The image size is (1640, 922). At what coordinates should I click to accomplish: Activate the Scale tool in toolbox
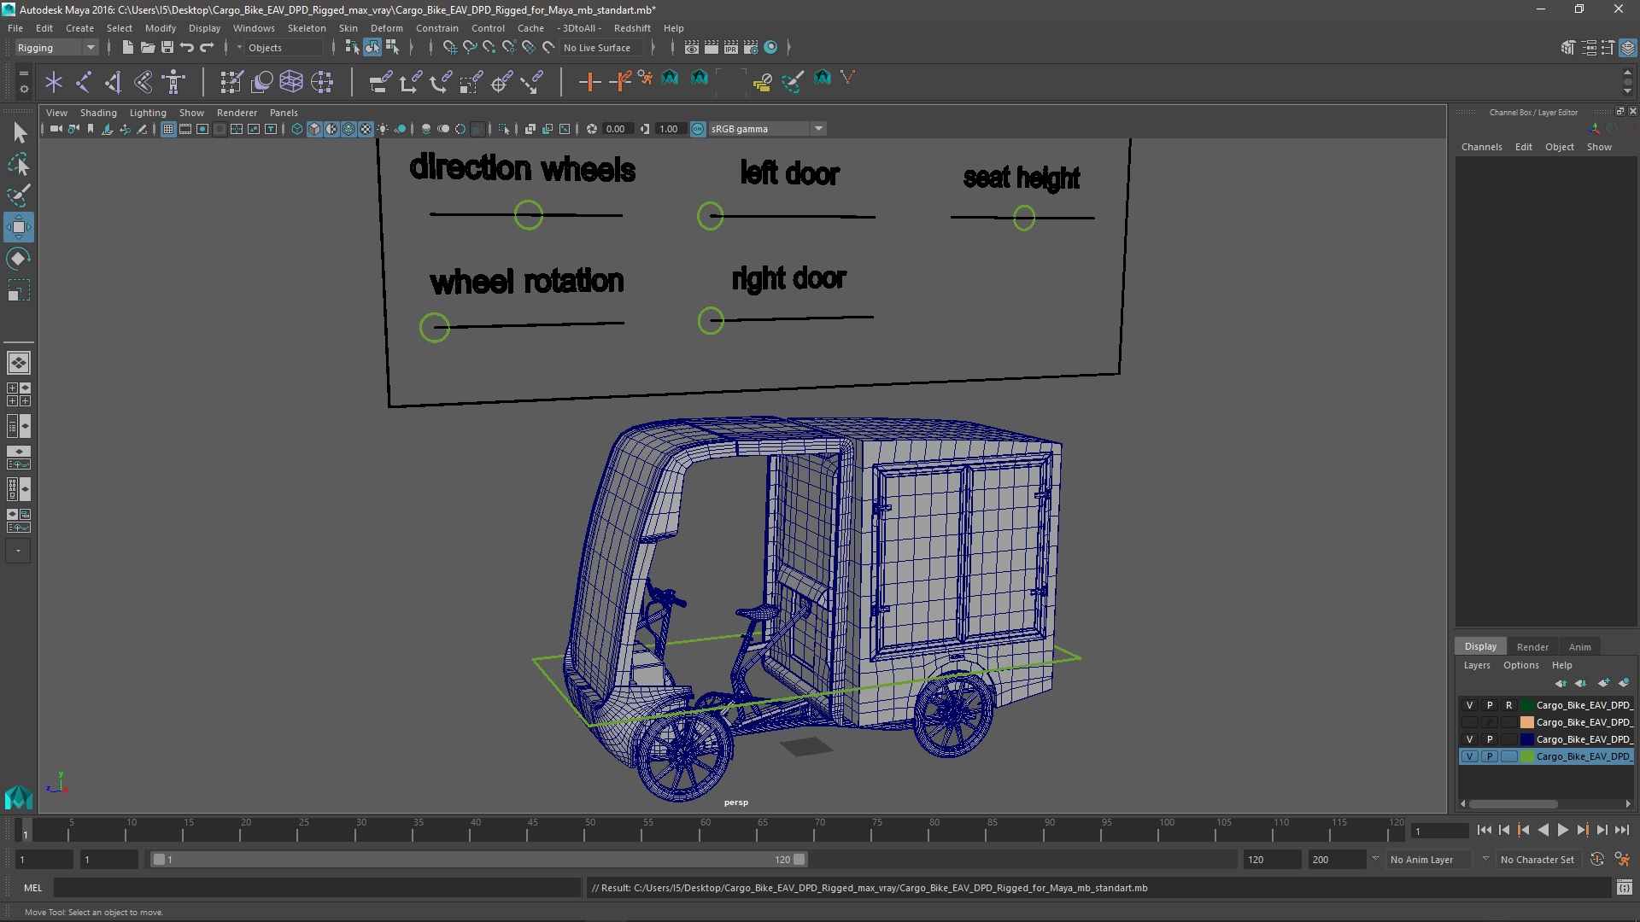coord(19,290)
